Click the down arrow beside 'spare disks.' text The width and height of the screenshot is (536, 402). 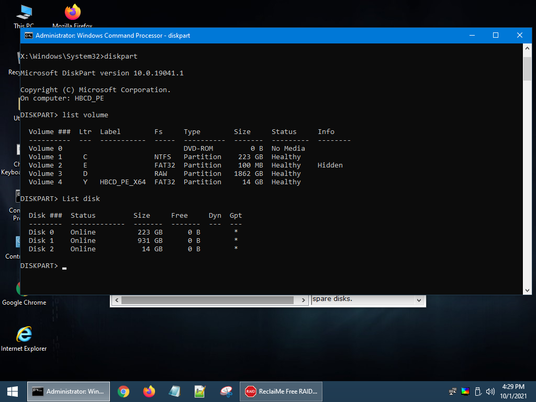(418, 300)
